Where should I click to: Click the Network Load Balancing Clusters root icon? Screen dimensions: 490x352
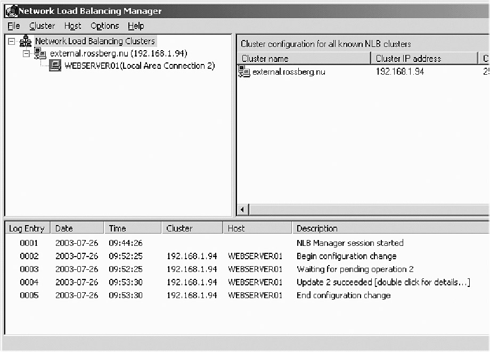pos(26,42)
